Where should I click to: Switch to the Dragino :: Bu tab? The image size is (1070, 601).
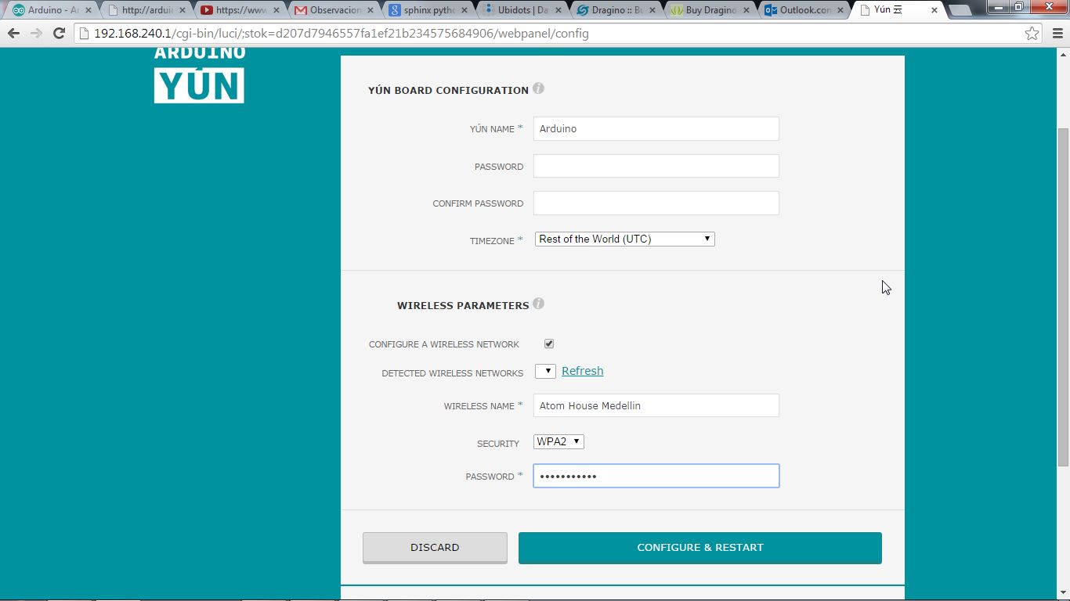[615, 10]
